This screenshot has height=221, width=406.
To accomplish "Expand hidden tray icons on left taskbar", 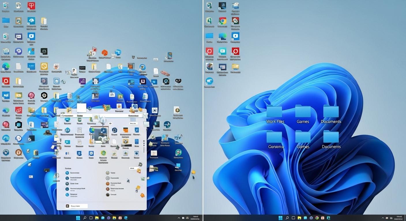I will [178, 218].
